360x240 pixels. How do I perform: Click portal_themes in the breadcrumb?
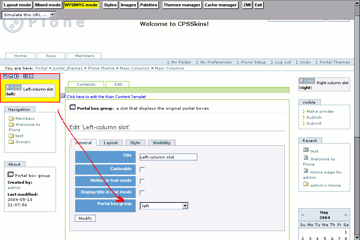coord(68,68)
